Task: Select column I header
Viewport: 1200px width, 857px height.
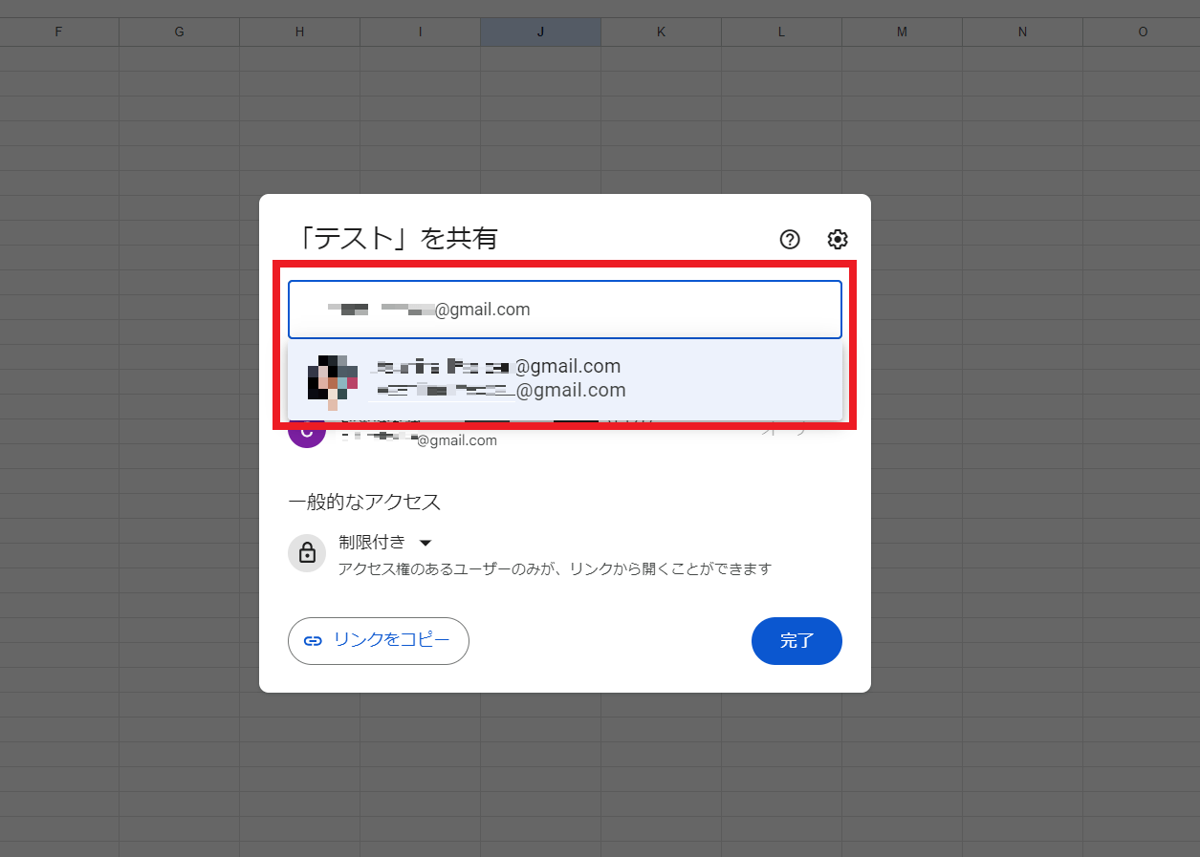Action: point(421,32)
